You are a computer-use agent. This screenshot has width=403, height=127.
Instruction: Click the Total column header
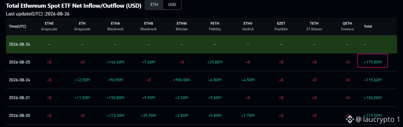[368, 26]
